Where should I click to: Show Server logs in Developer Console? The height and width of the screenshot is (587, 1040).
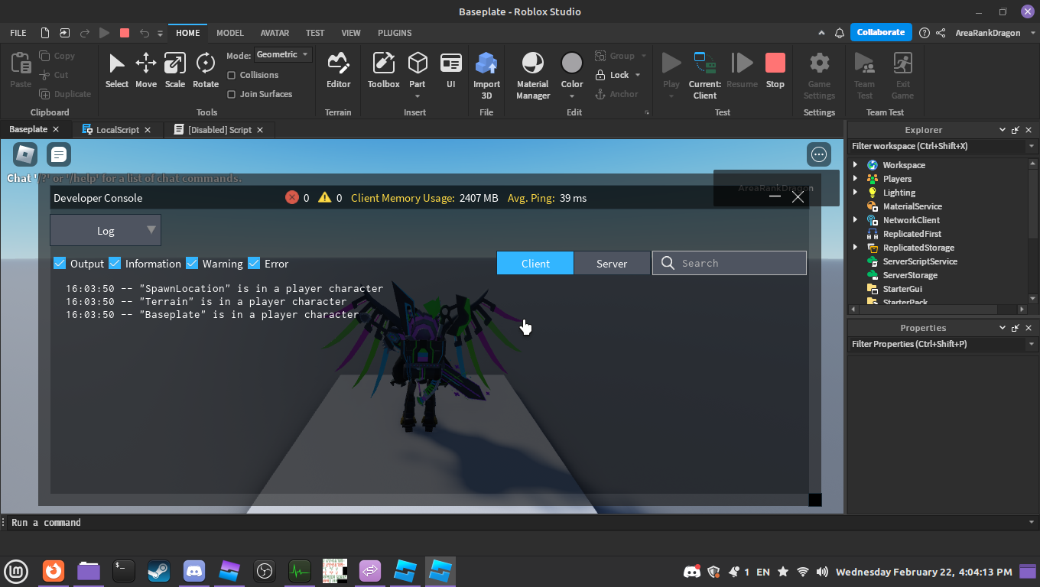(612, 263)
